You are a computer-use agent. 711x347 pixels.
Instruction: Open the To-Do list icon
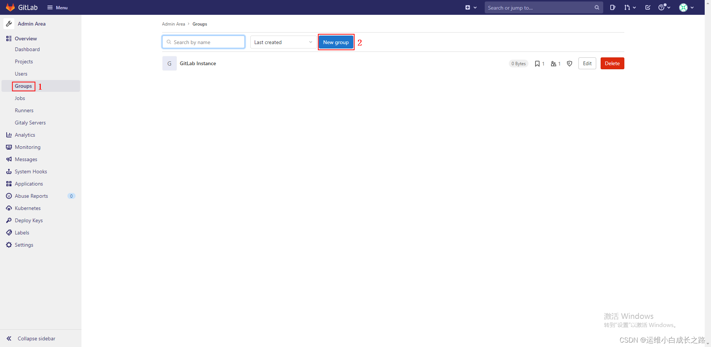click(x=648, y=7)
